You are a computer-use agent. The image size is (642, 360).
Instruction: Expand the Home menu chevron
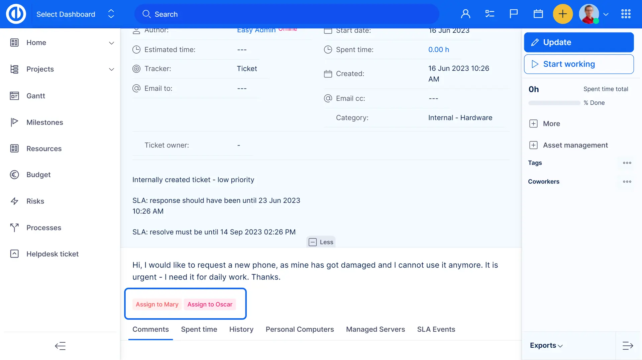pyautogui.click(x=111, y=43)
